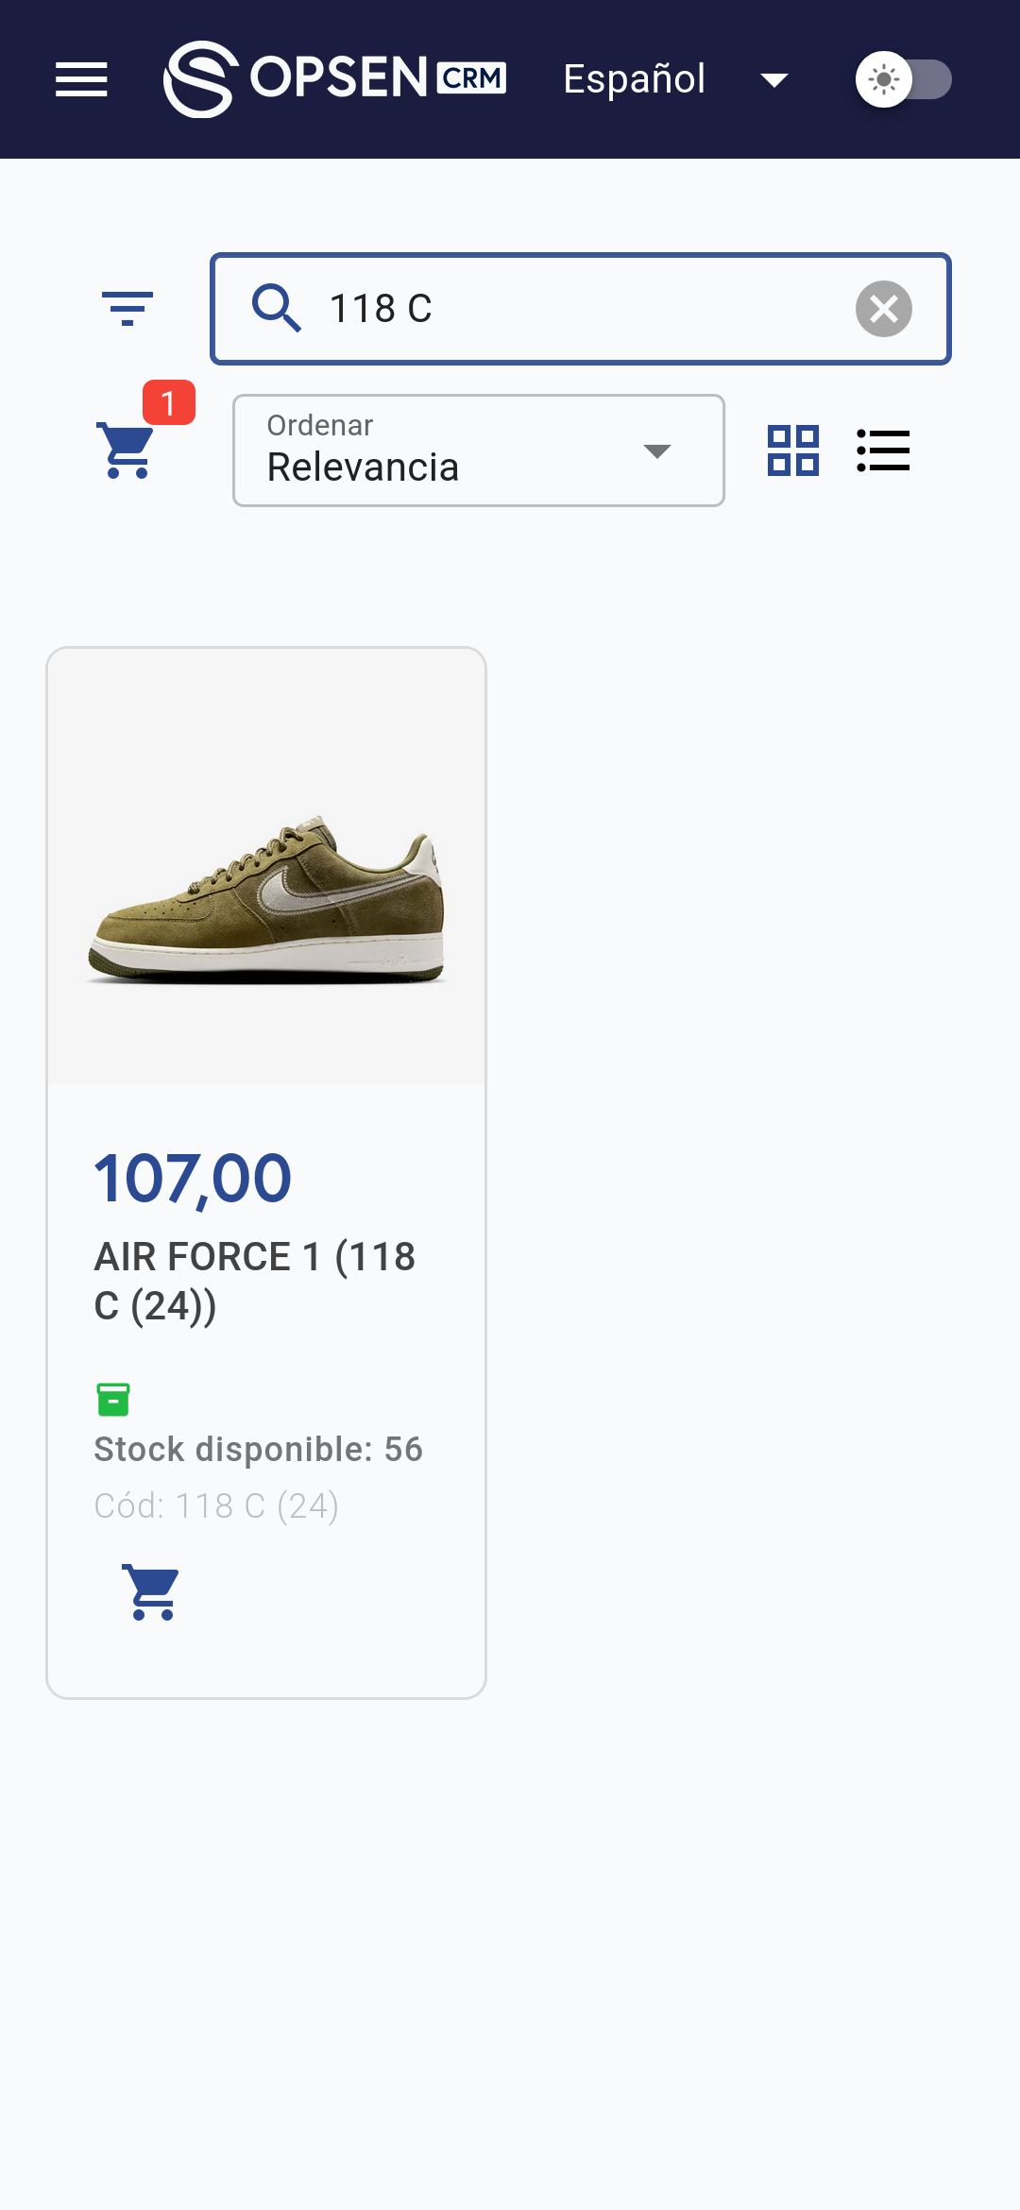Open the Ordenar Relevancia sort dropdown
1020x2210 pixels.
[479, 450]
